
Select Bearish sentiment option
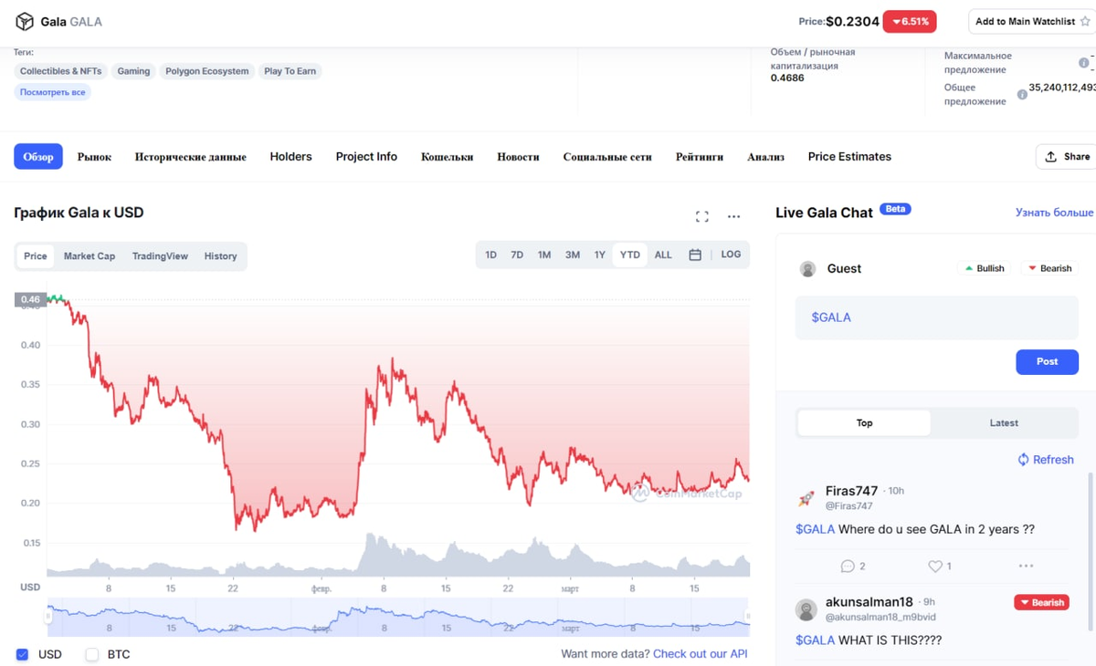[1049, 268]
